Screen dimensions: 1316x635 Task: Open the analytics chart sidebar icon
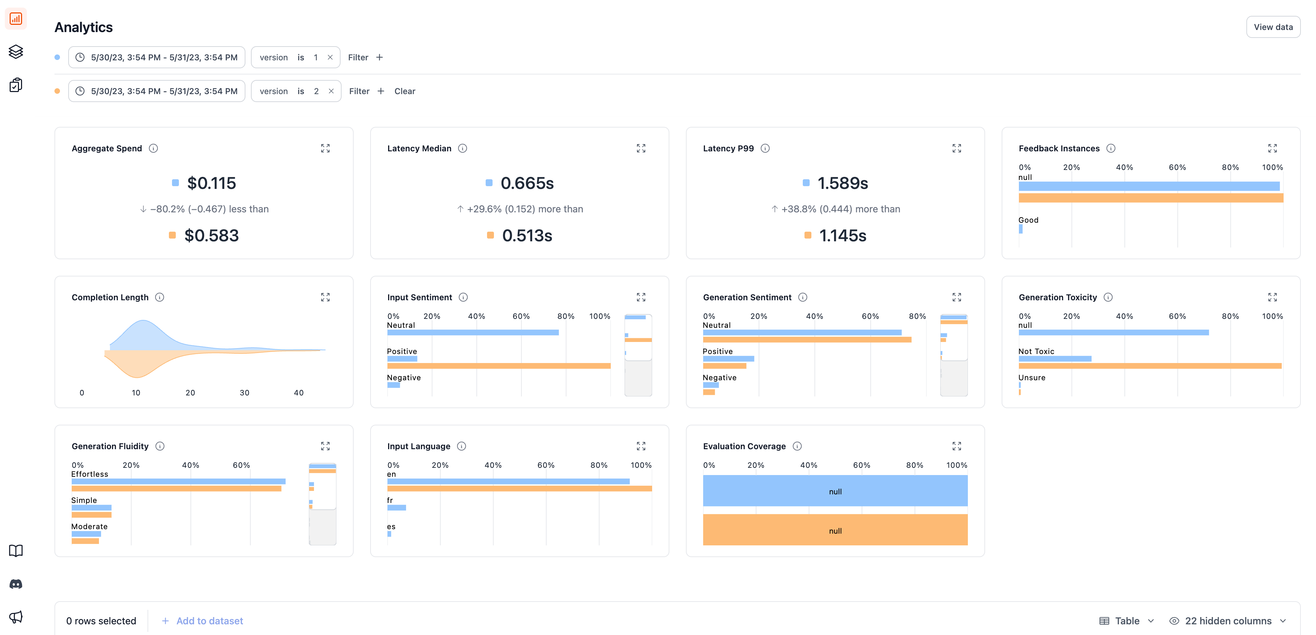(16, 19)
